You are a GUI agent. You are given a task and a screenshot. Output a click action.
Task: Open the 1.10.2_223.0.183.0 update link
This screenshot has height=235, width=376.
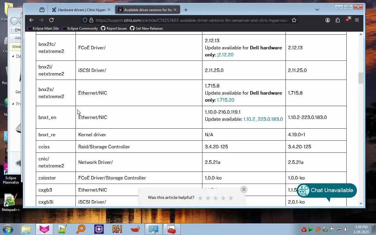pos(263,119)
